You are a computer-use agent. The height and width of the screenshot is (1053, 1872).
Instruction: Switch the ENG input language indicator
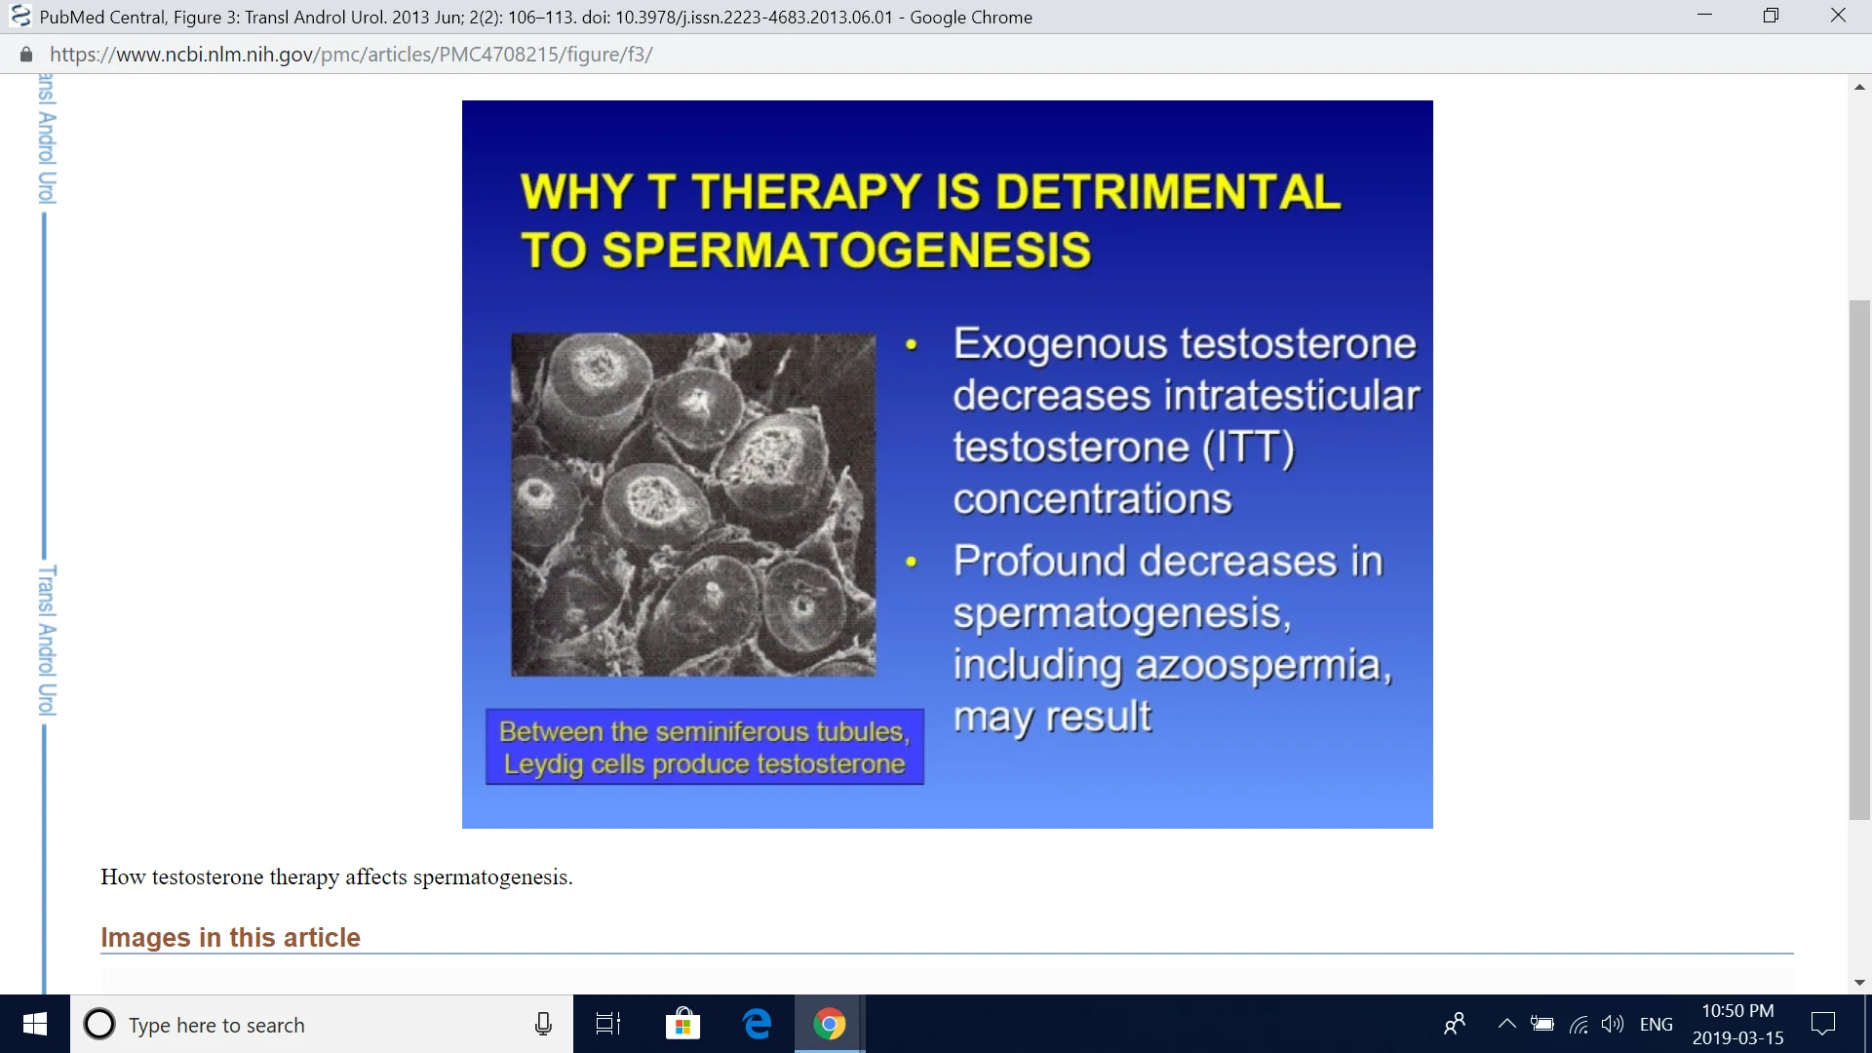(1656, 1024)
